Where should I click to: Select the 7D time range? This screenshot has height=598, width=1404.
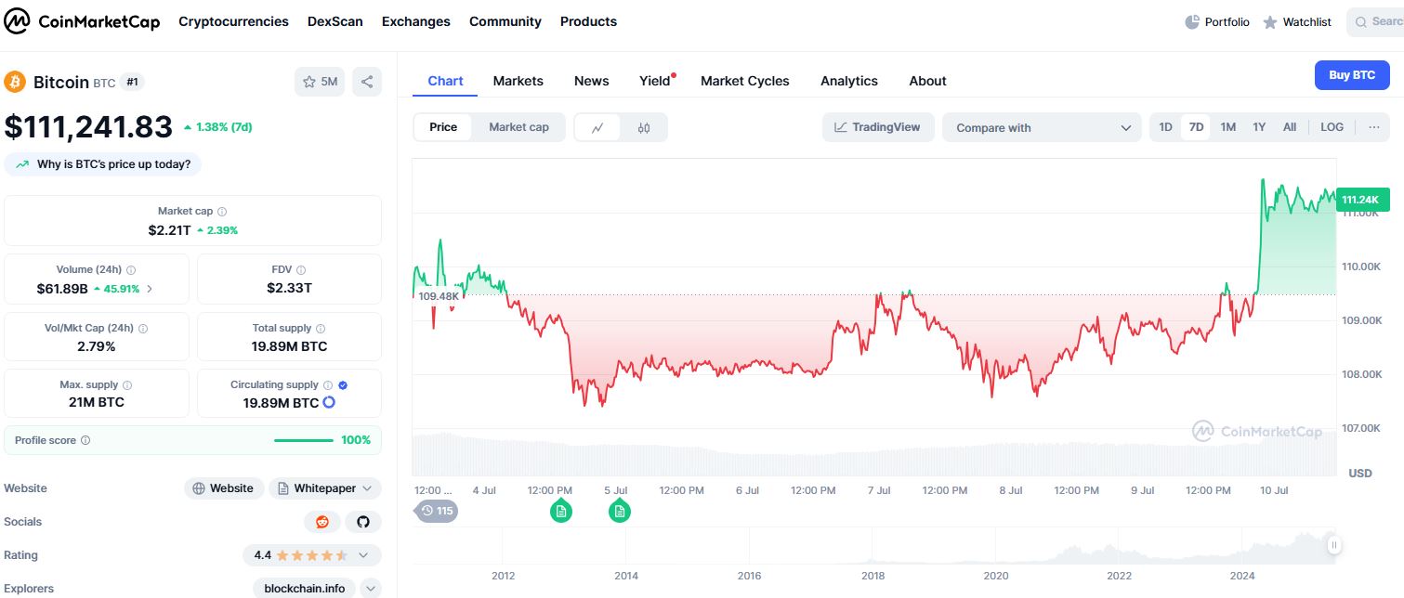(x=1197, y=127)
